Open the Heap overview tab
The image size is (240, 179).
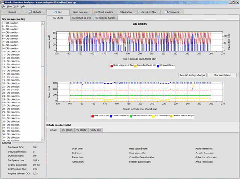click(x=80, y=12)
